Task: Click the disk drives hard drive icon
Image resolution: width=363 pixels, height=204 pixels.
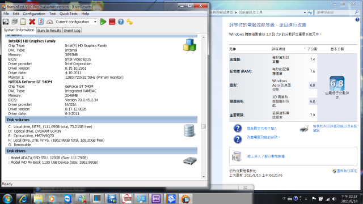Action: click(190, 160)
